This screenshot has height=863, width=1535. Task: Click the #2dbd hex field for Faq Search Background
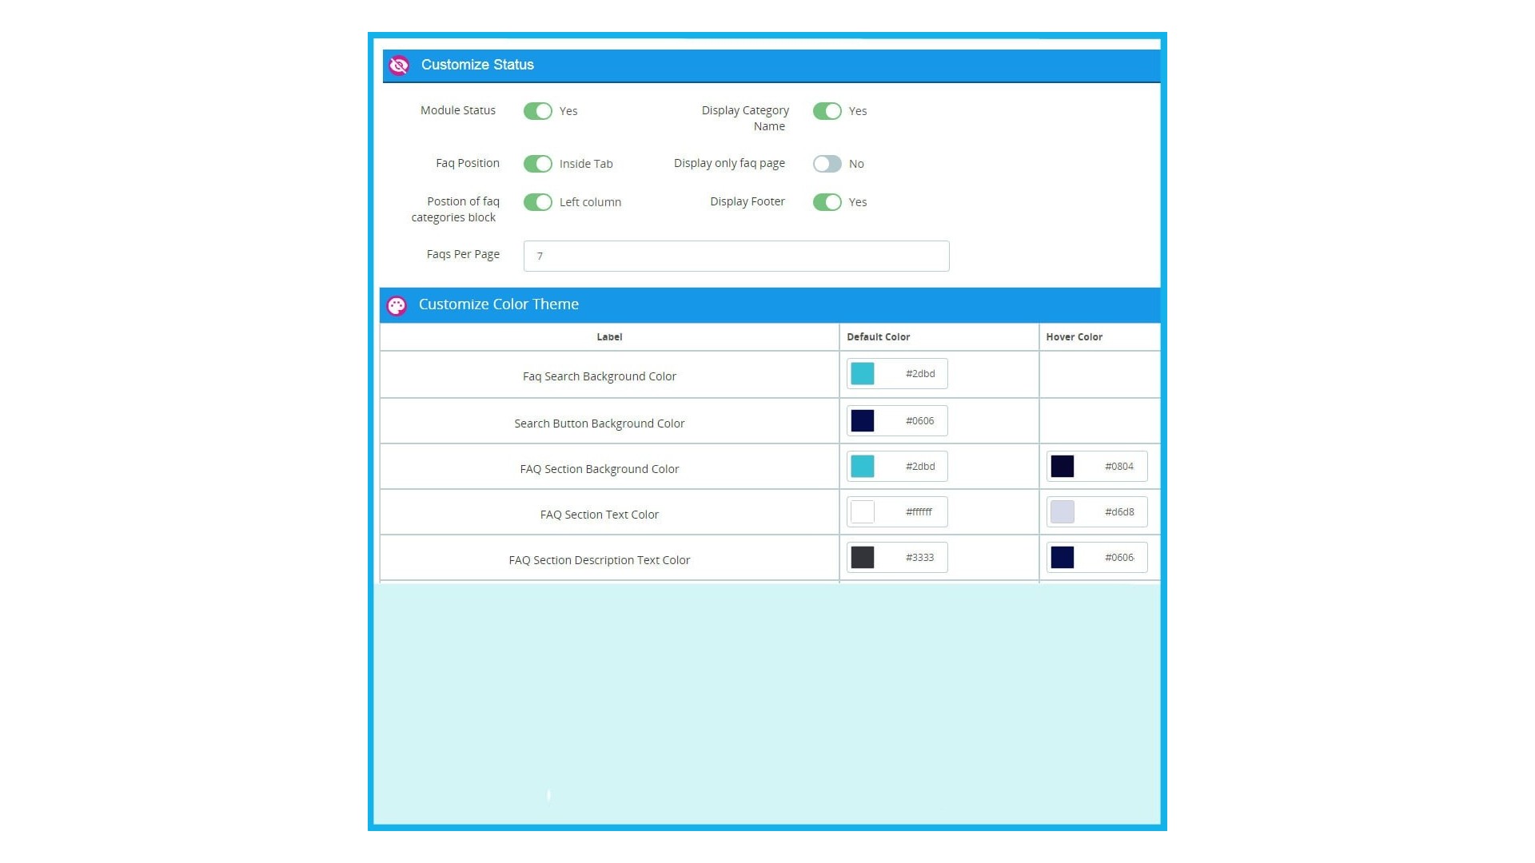[x=919, y=374]
